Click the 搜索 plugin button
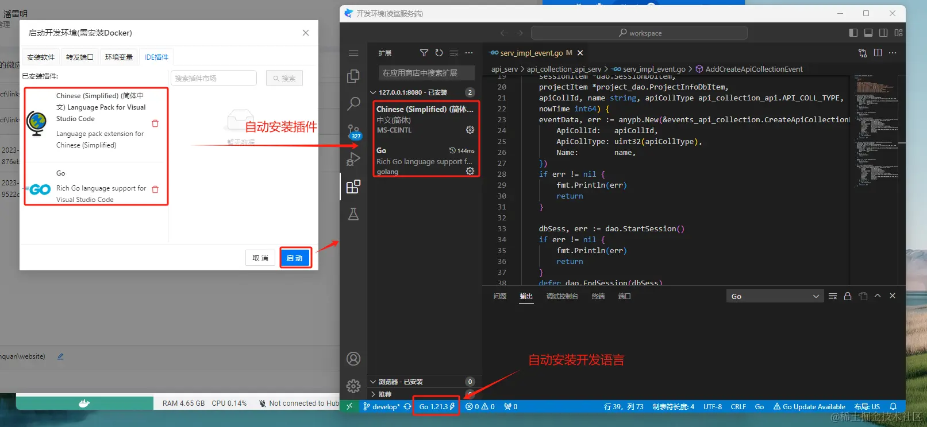 click(284, 78)
